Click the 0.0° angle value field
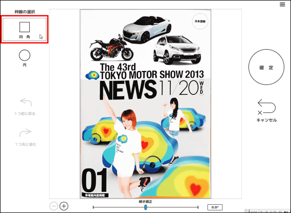Viewport: 291px width, 213px height. pyautogui.click(x=215, y=207)
